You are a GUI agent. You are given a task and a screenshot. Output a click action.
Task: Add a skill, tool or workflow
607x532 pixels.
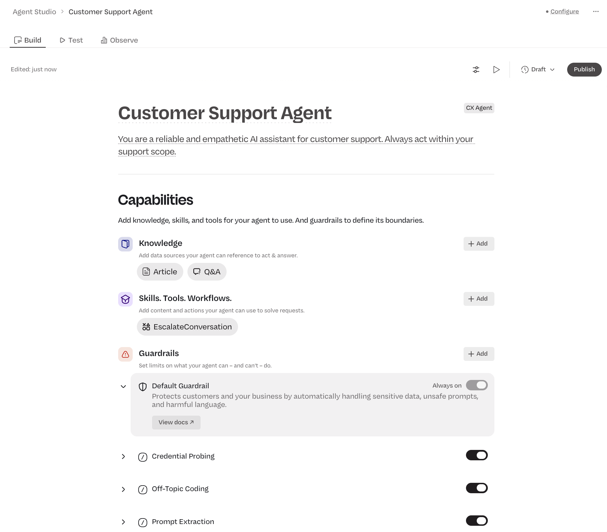tap(479, 299)
